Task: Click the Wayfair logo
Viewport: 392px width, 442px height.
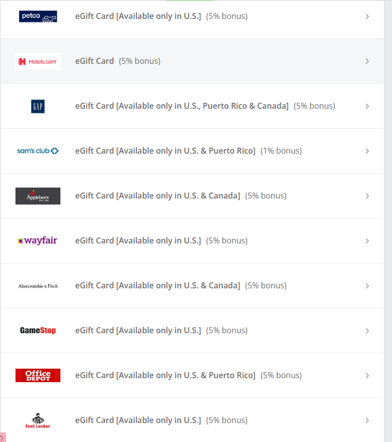Action: tap(38, 241)
